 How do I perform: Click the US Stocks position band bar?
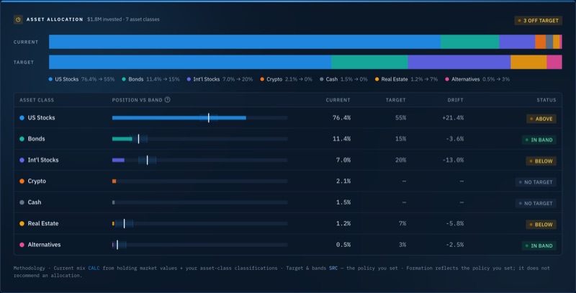pos(200,118)
